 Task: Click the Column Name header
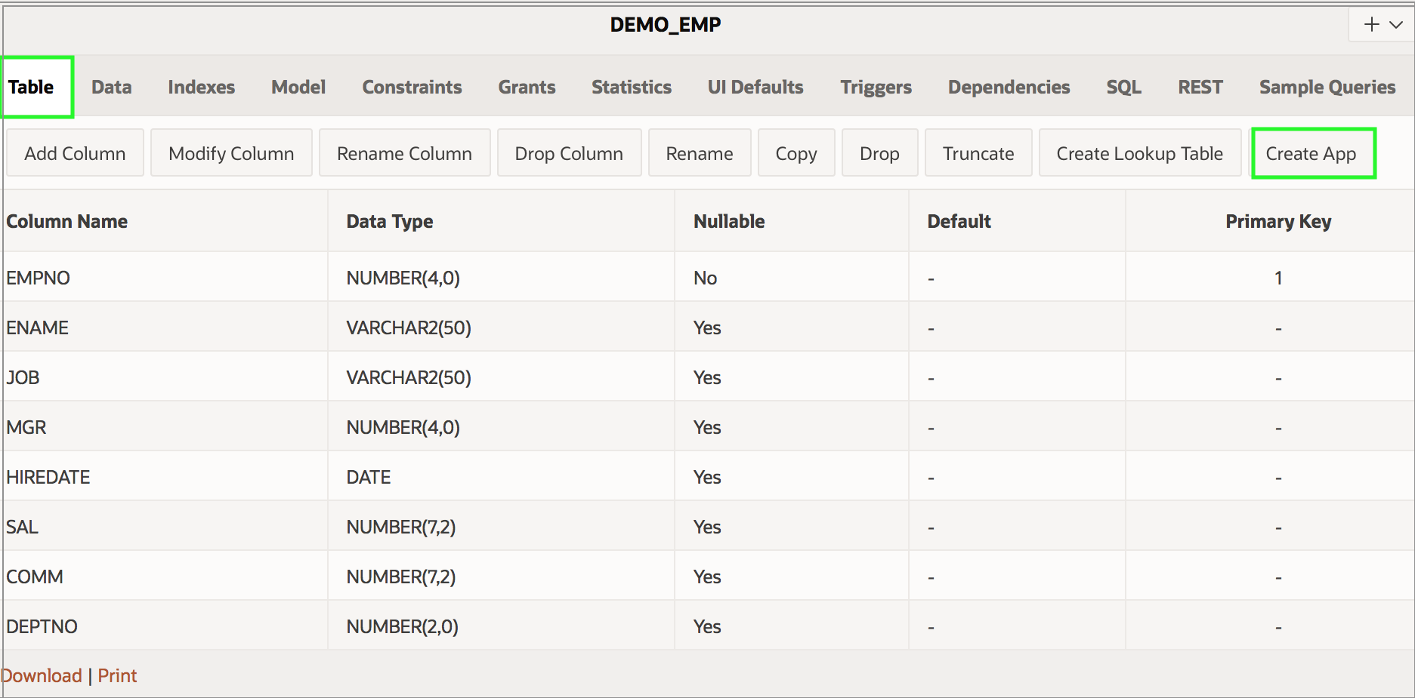tap(67, 221)
